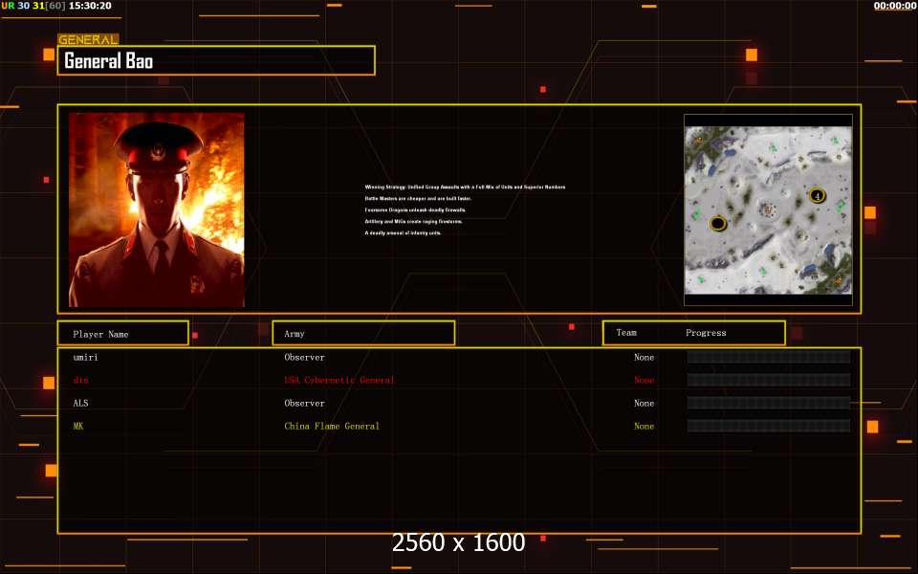
Task: Click the 'Winning Strategy' text line
Action: click(x=465, y=187)
